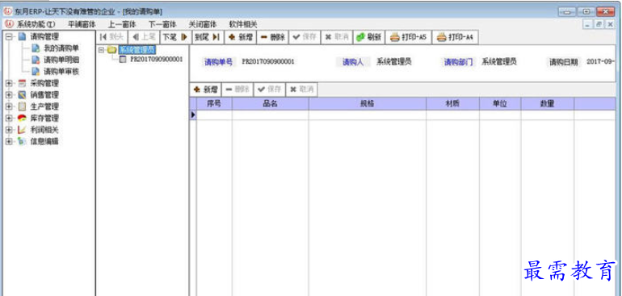Go to previous record with 上笔
622x296 pixels.
(x=144, y=37)
